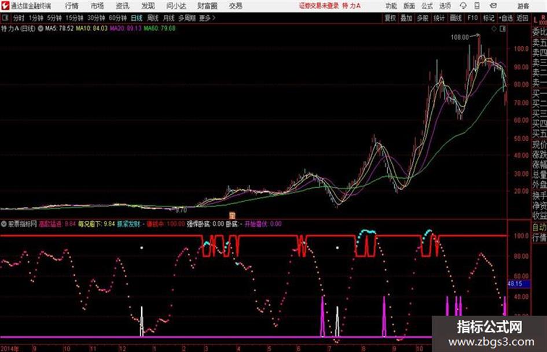Click the 开始潜伏 0.00 indicator label
This screenshot has width=547, height=352.
[263, 224]
